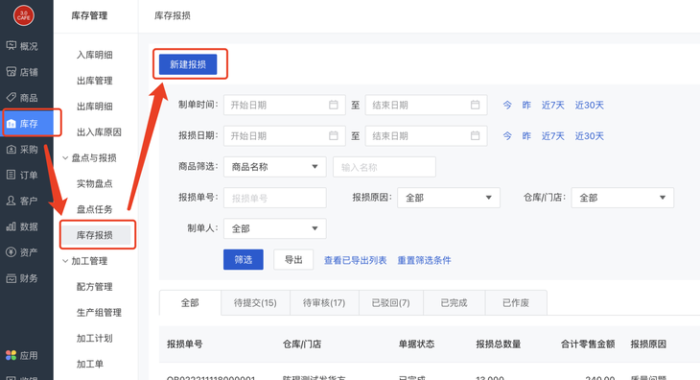700x380 pixels.
Task: Open 查看已导出列表 link
Action: [x=356, y=260]
